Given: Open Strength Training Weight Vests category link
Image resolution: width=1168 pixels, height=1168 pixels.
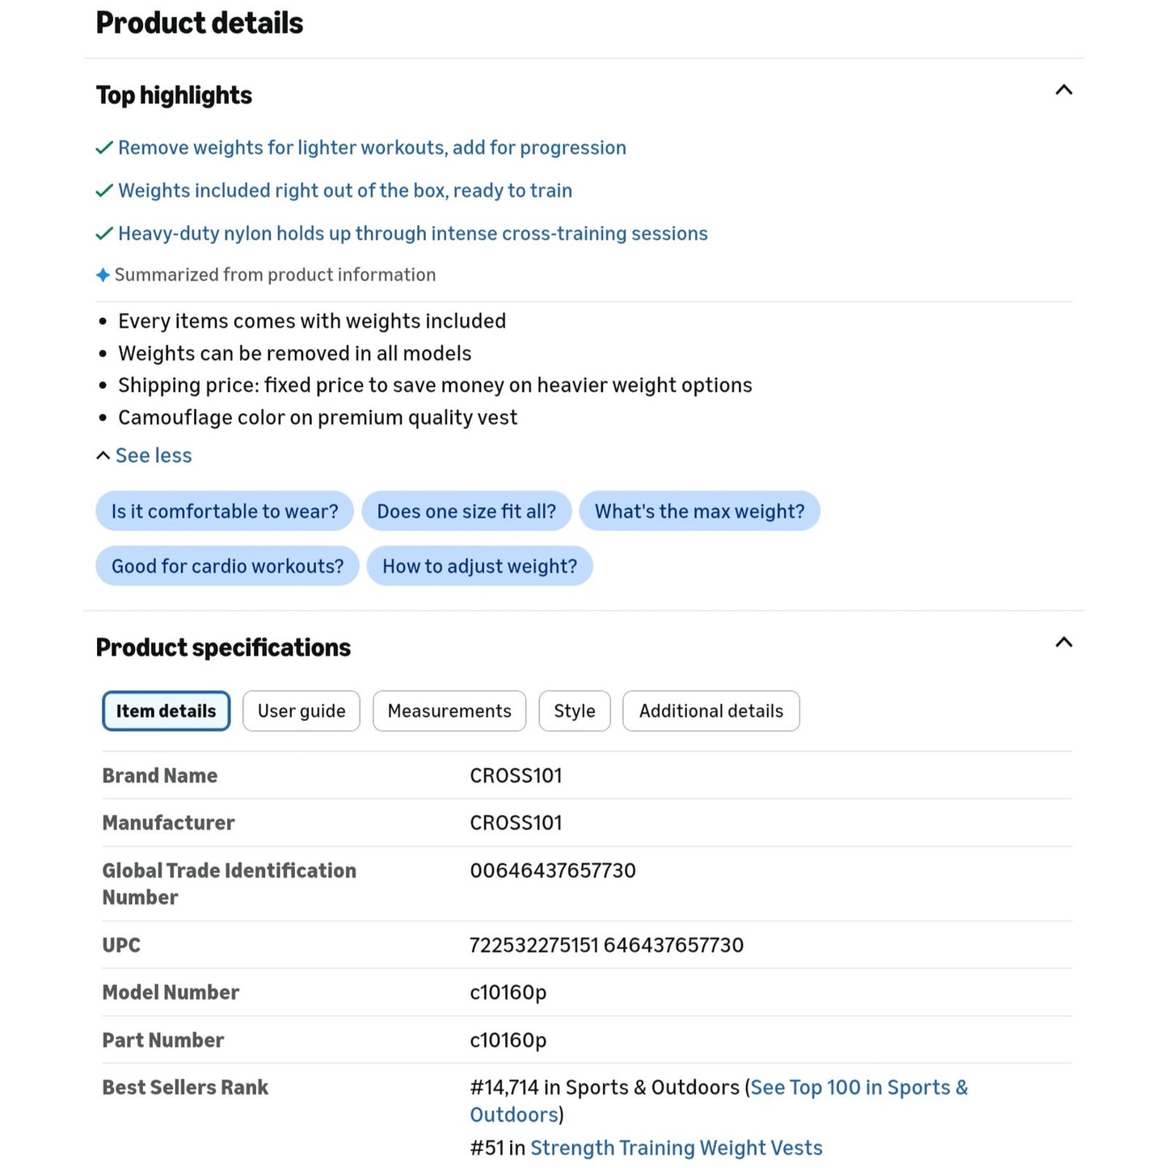Looking at the screenshot, I should tap(677, 1149).
